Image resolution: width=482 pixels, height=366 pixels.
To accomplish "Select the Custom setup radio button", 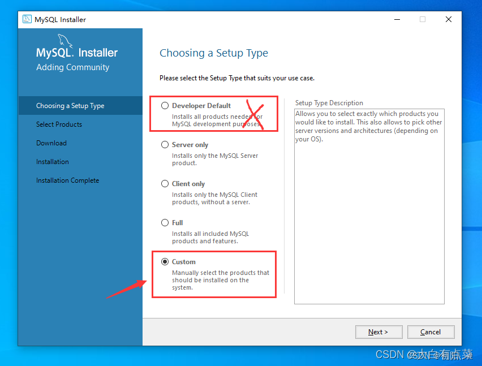I will point(165,262).
